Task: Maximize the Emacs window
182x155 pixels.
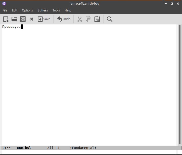Action: point(172,4)
